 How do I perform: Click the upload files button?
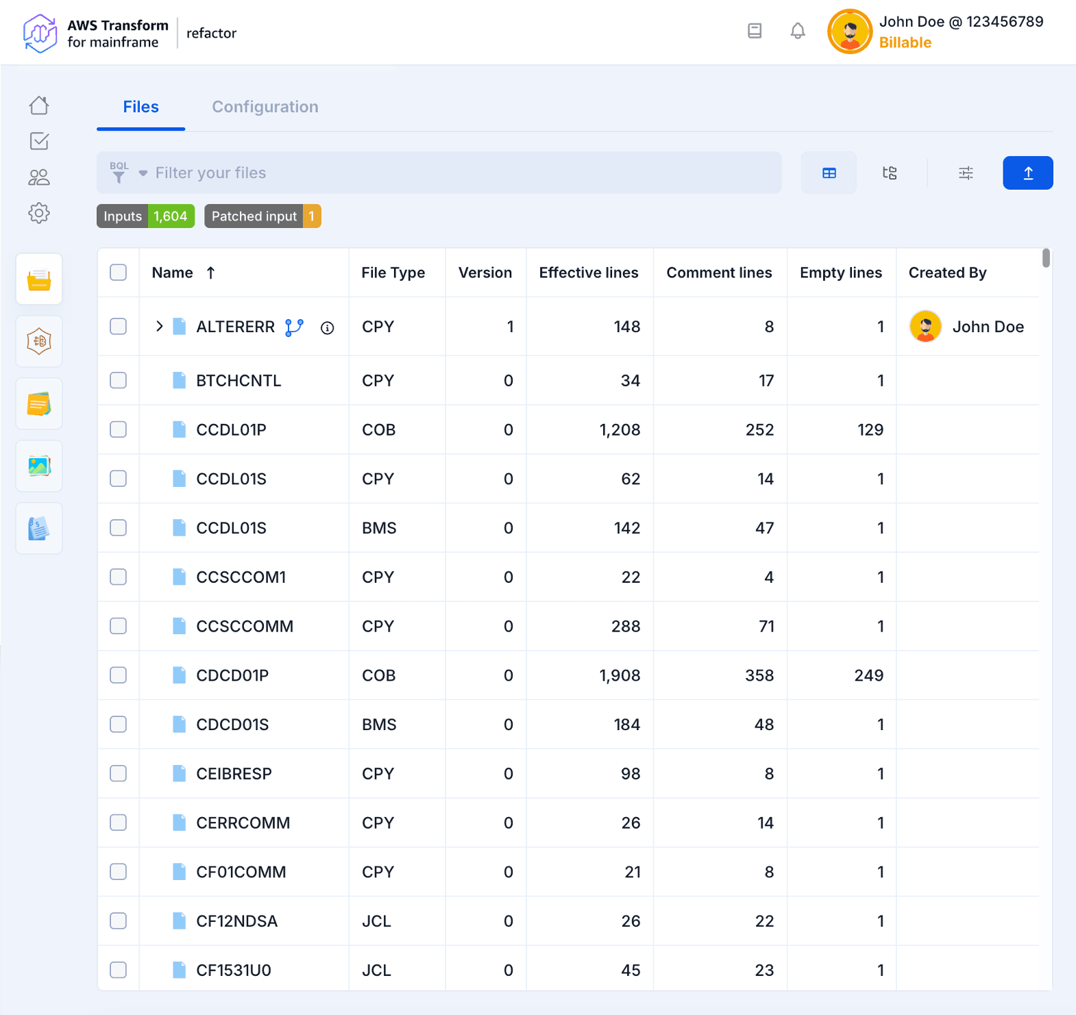click(1027, 173)
